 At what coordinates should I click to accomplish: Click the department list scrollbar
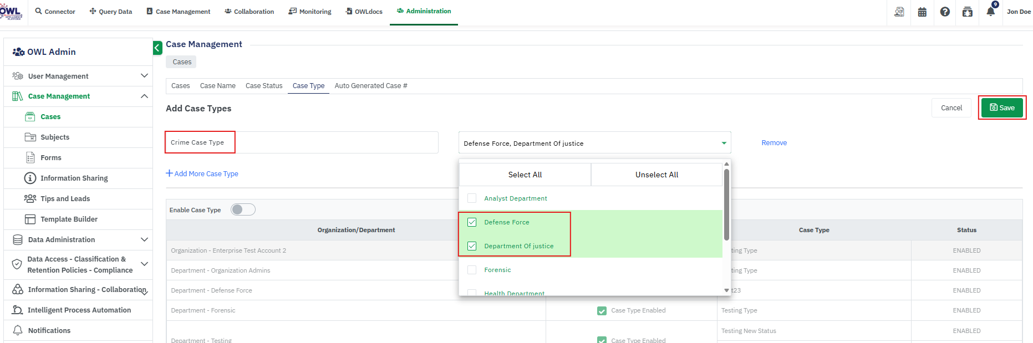pyautogui.click(x=726, y=205)
